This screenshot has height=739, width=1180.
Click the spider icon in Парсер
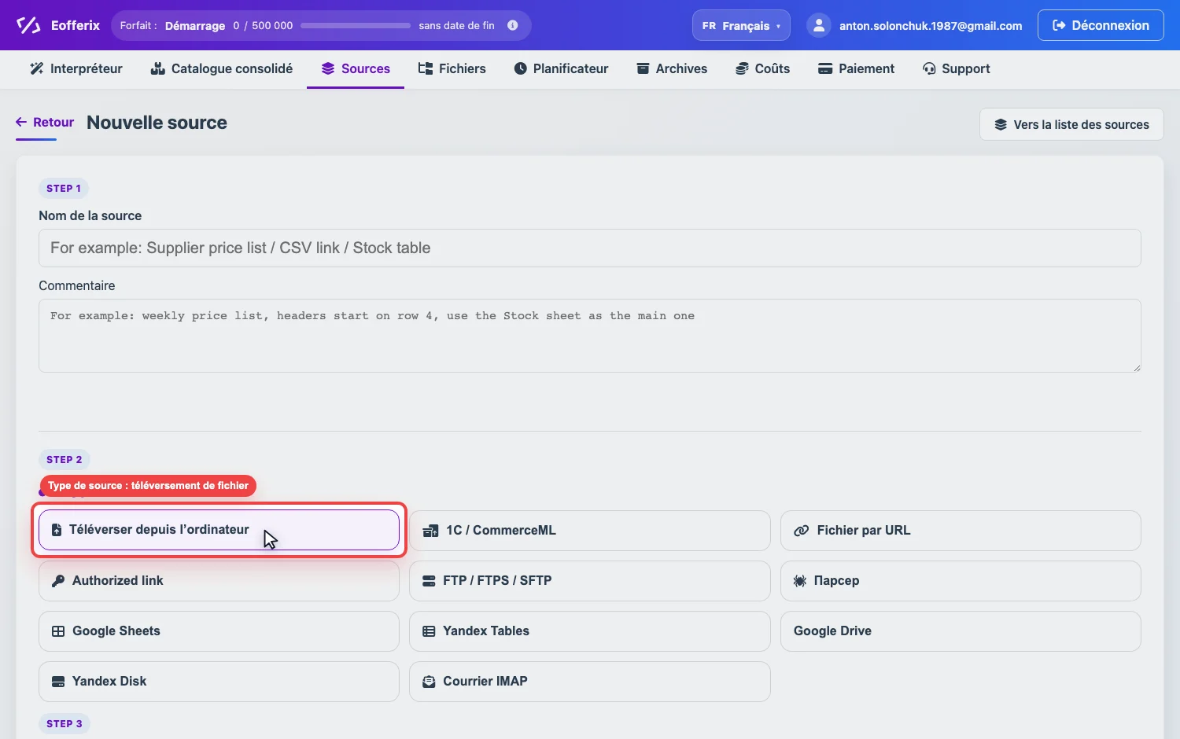click(800, 581)
